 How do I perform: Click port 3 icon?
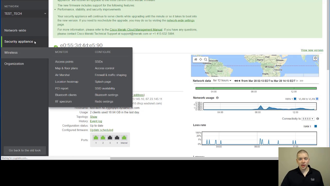click(110, 138)
